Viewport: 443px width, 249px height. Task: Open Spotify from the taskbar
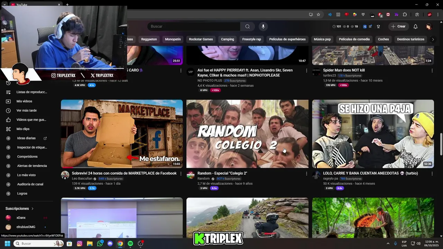tap(130, 243)
